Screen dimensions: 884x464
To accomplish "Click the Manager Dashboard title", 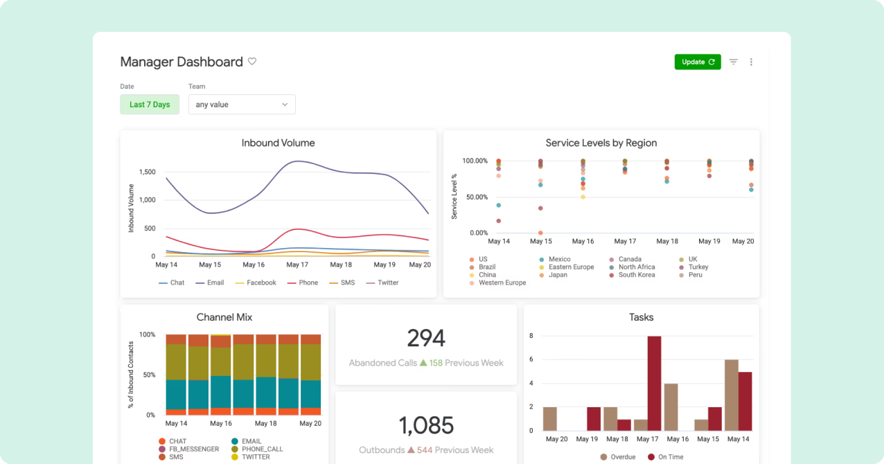I will [x=182, y=62].
